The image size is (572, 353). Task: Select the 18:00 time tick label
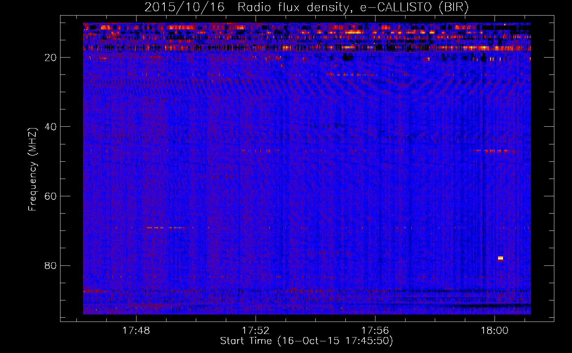(494, 331)
